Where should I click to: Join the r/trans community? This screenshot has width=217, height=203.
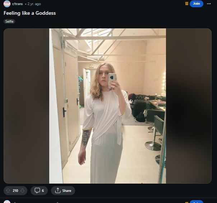pyautogui.click(x=197, y=4)
